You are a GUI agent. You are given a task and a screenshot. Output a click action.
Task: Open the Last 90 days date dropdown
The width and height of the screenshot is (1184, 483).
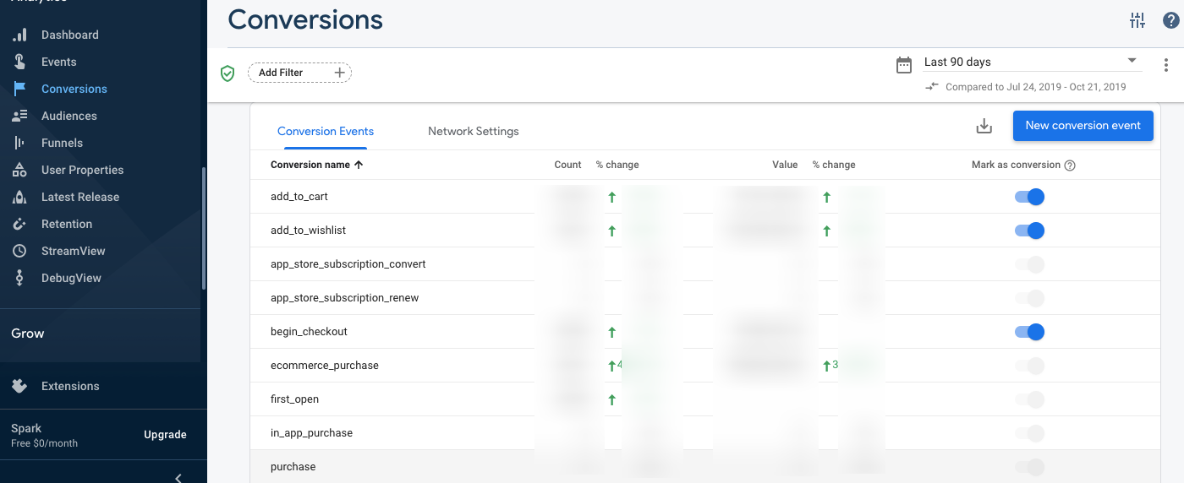(1030, 62)
